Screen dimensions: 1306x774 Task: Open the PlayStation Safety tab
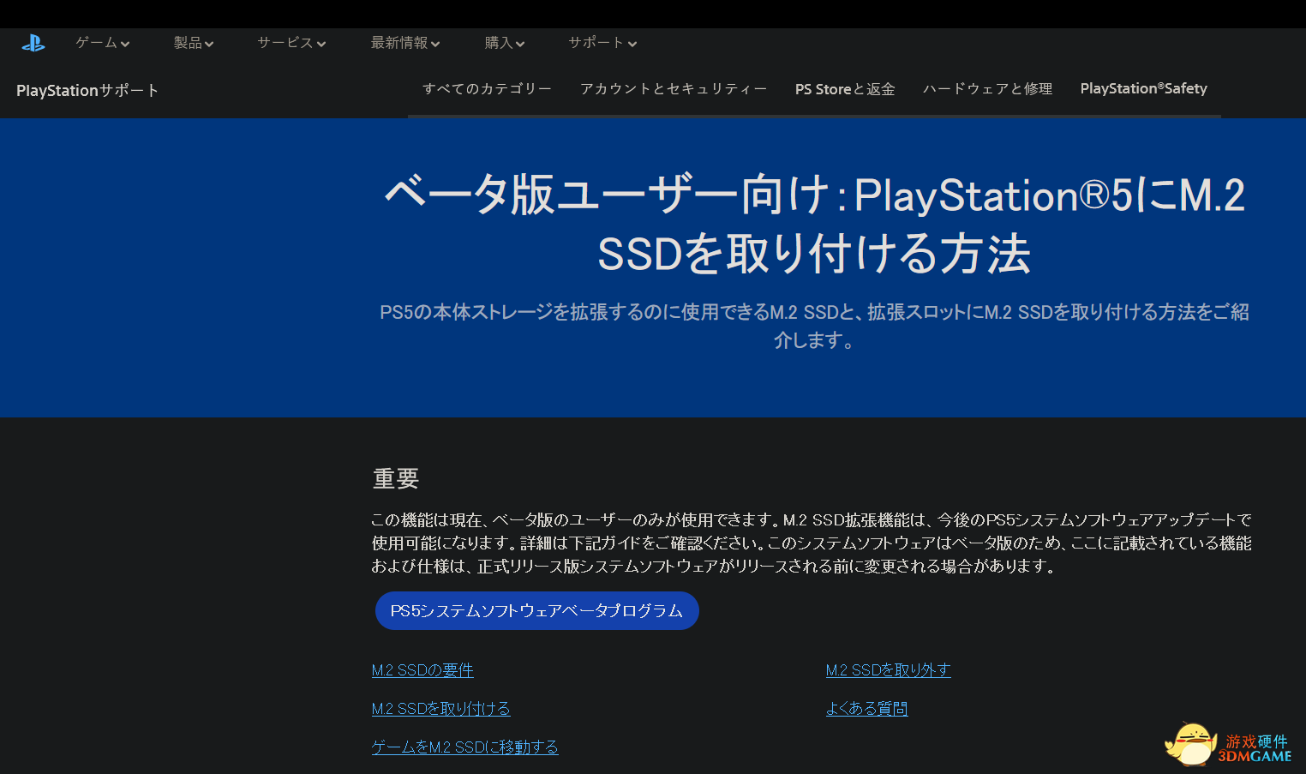point(1143,89)
